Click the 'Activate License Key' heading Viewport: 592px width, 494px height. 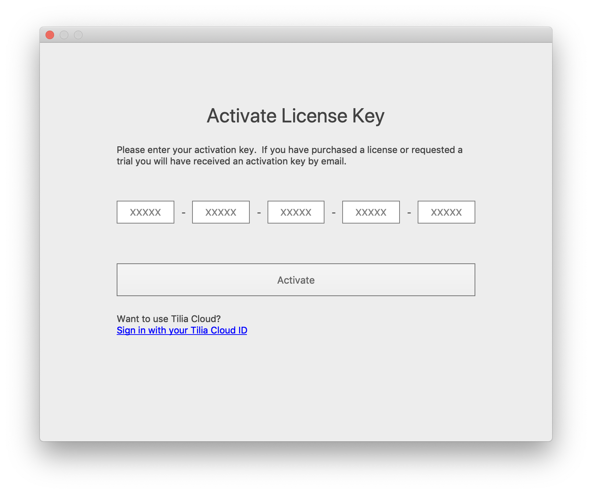coord(296,116)
